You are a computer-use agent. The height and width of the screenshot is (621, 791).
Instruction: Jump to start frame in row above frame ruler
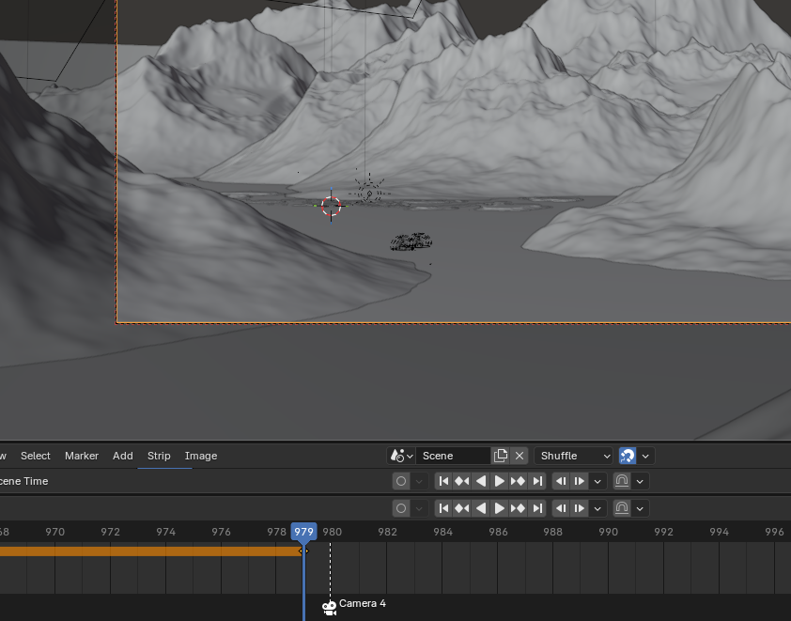click(444, 508)
